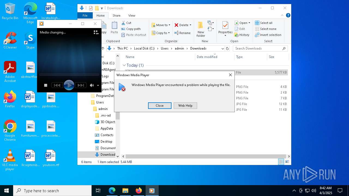Select Contacts in navigation tree

click(104, 135)
